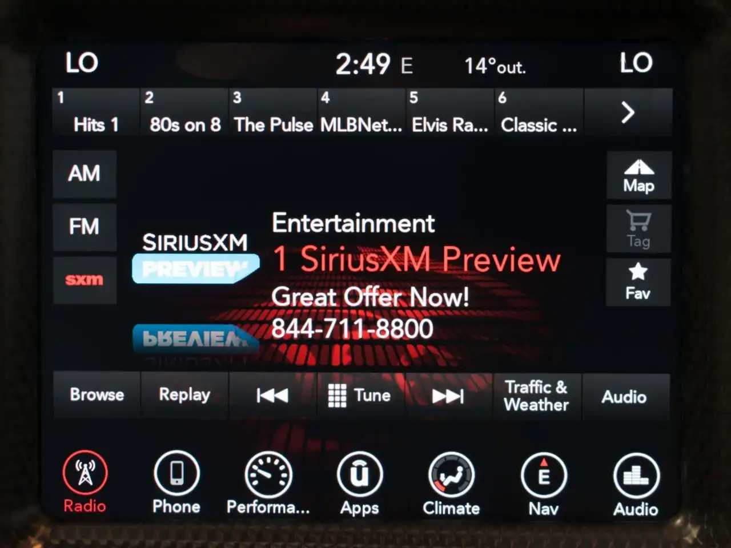Tap the Entertainment category label
This screenshot has height=548, width=731.
pyautogui.click(x=354, y=223)
